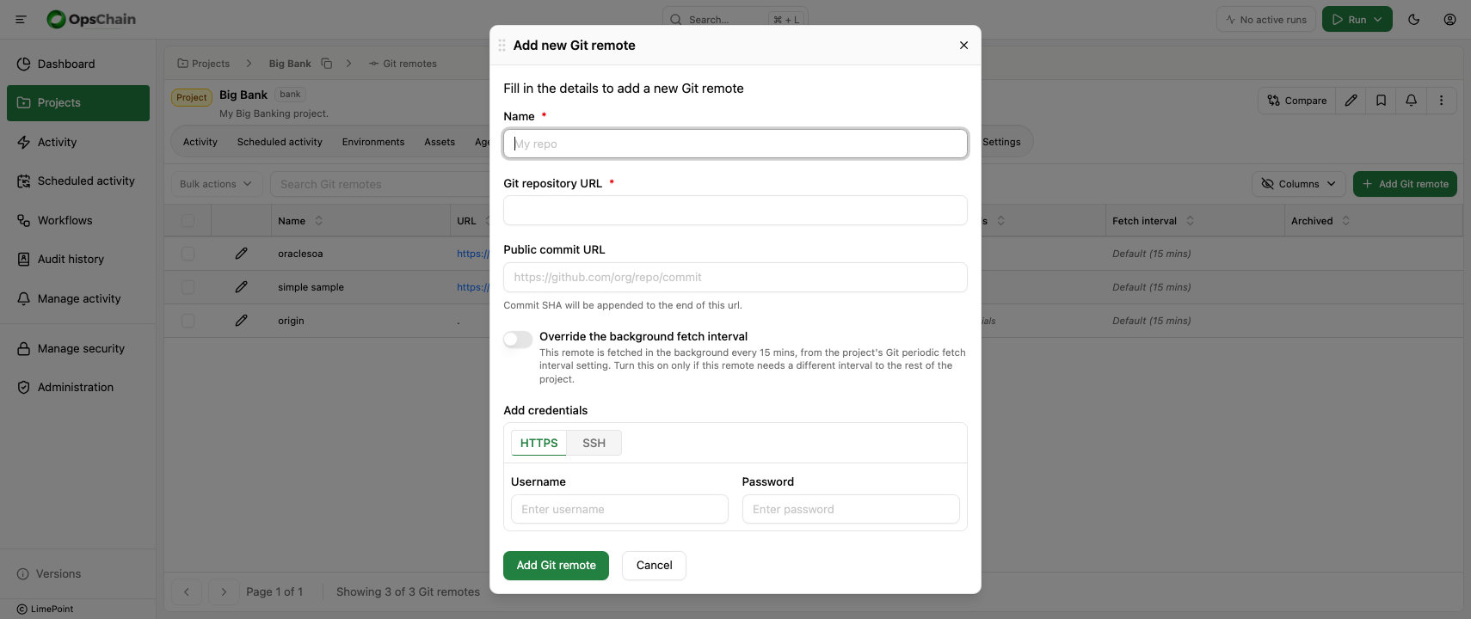1471x619 pixels.
Task: Go to previous page arrow
Action: (x=187, y=591)
